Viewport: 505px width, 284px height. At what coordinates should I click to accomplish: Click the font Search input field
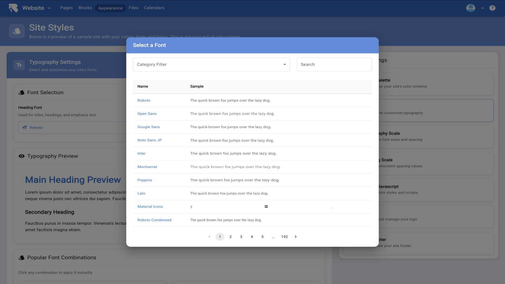334,64
